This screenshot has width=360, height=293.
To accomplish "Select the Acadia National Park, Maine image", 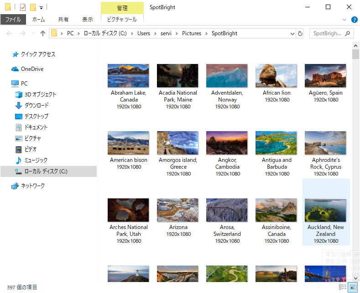I will (177, 76).
